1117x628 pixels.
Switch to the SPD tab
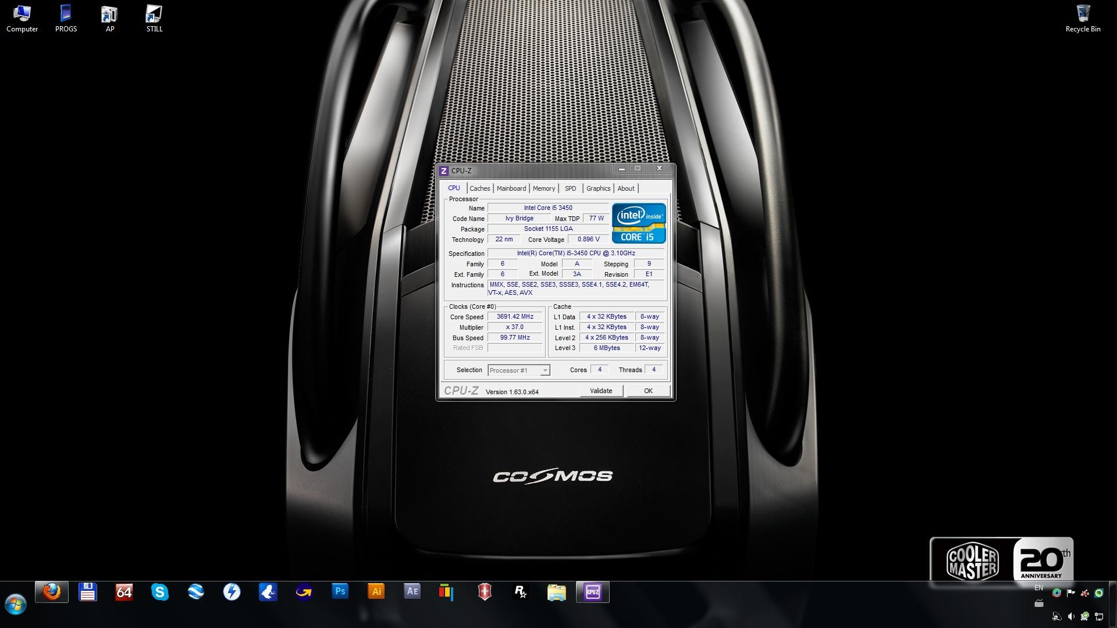click(x=571, y=188)
